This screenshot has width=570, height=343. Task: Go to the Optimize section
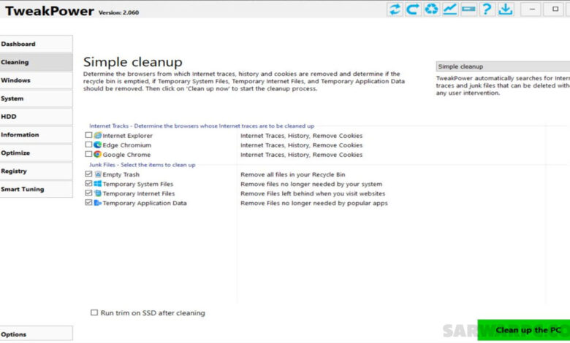36,153
